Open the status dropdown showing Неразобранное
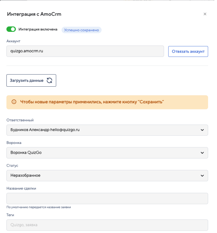This screenshot has width=217, height=233. [107, 175]
